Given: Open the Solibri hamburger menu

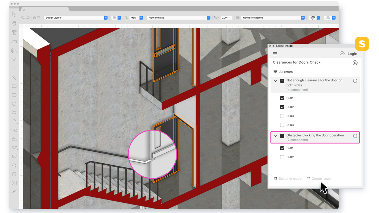Looking at the screenshot, I should (x=275, y=54).
